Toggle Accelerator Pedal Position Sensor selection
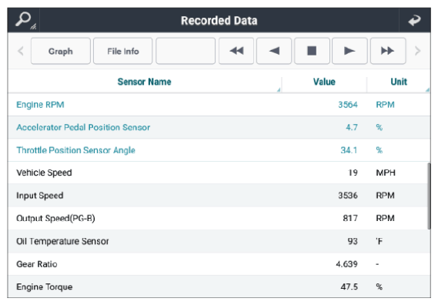Image resolution: width=438 pixels, height=305 pixels. point(219,128)
